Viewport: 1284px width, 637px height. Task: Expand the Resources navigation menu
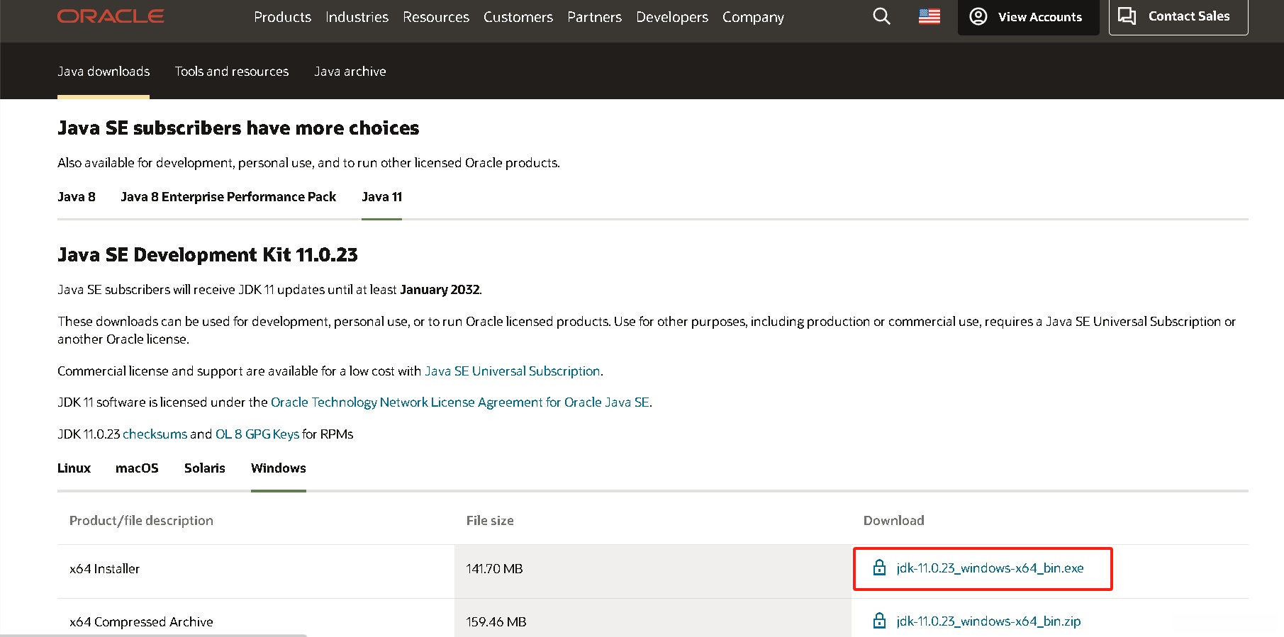pos(435,17)
